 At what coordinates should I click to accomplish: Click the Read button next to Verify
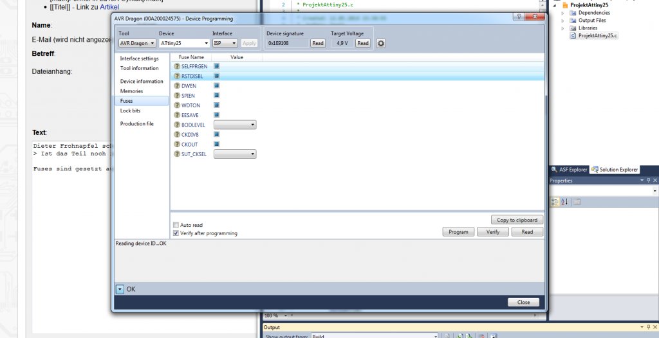coord(527,232)
